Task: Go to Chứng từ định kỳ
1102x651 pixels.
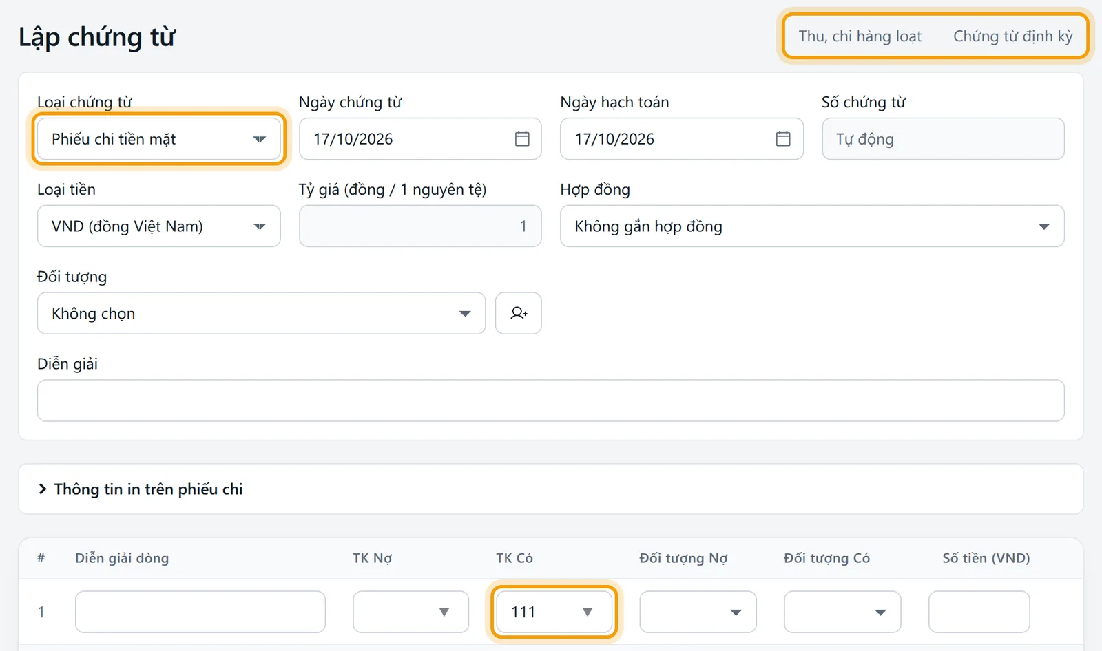Action: pyautogui.click(x=1012, y=36)
